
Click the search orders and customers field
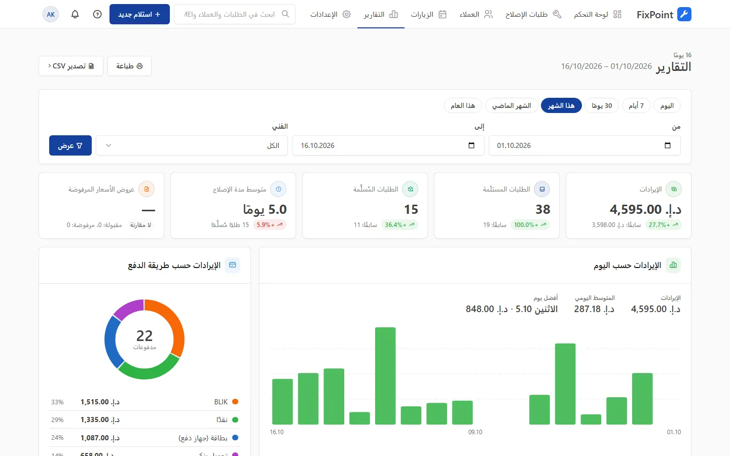point(235,14)
